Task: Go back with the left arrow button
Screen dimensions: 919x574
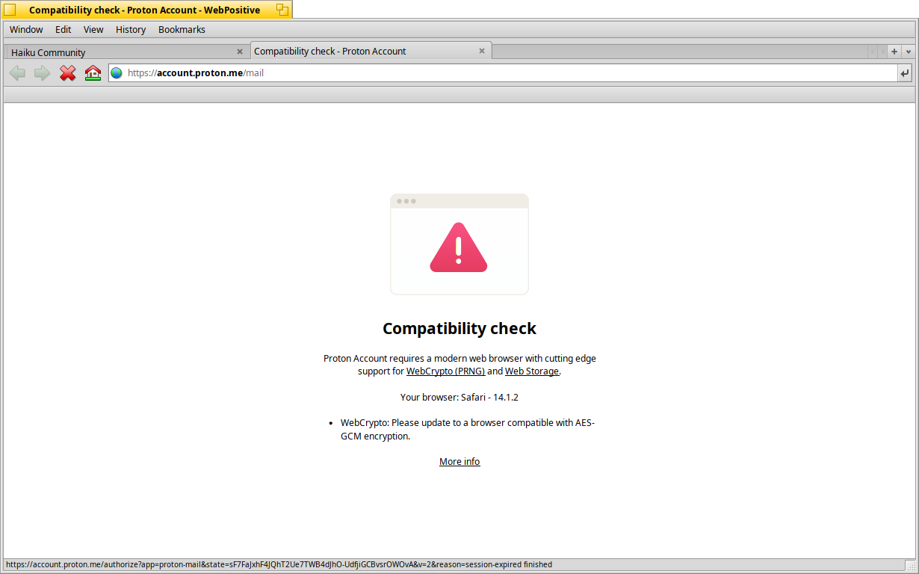Action: [x=17, y=73]
